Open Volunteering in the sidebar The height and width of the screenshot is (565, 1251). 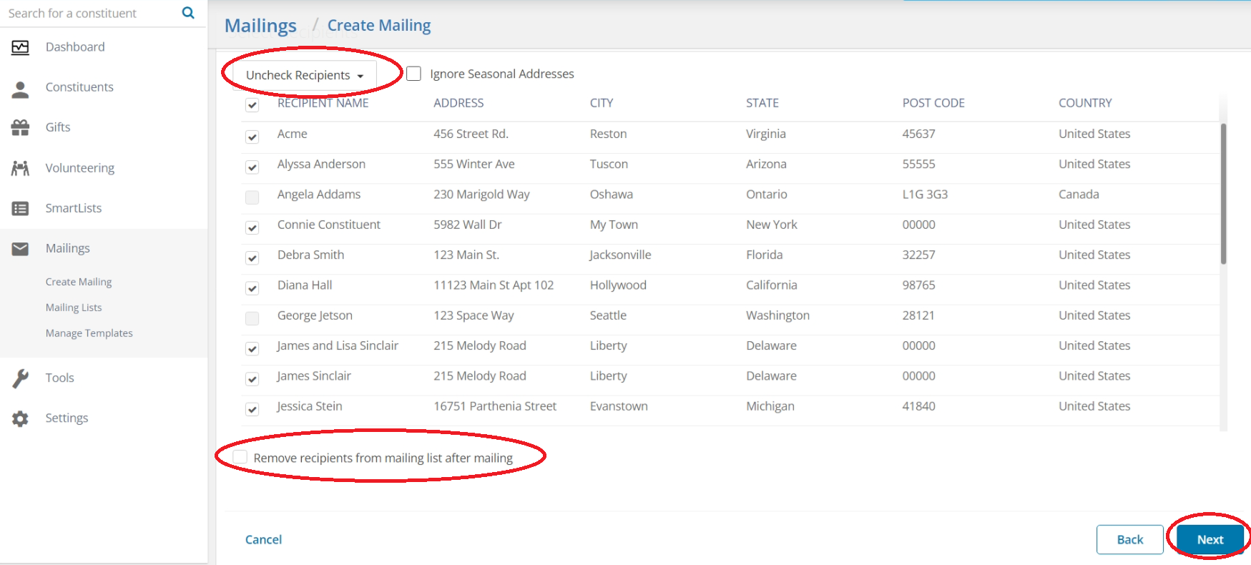point(80,167)
